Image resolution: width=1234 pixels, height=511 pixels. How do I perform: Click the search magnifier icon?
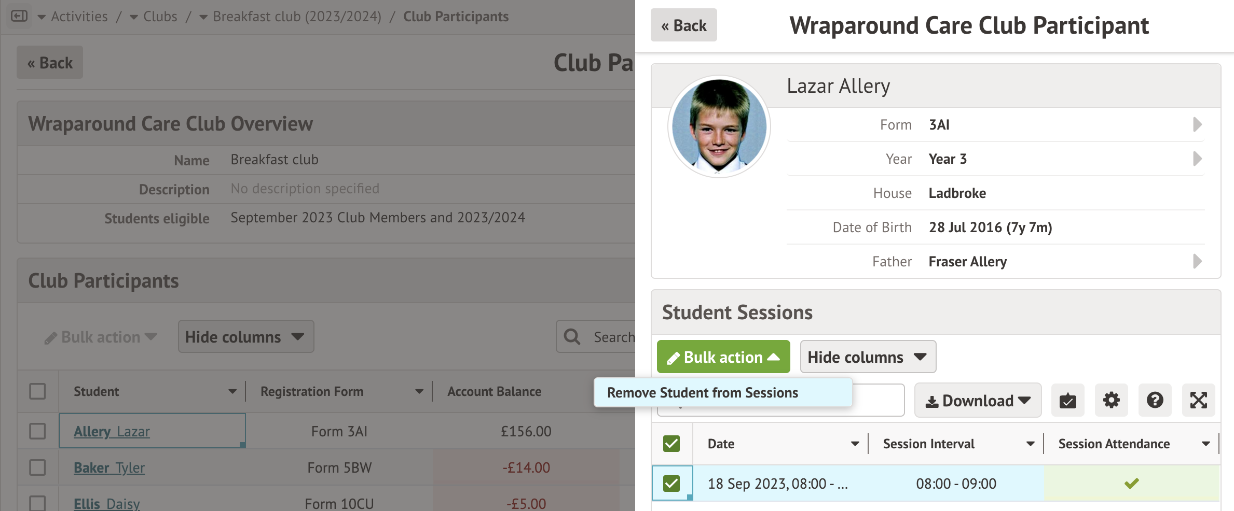572,337
